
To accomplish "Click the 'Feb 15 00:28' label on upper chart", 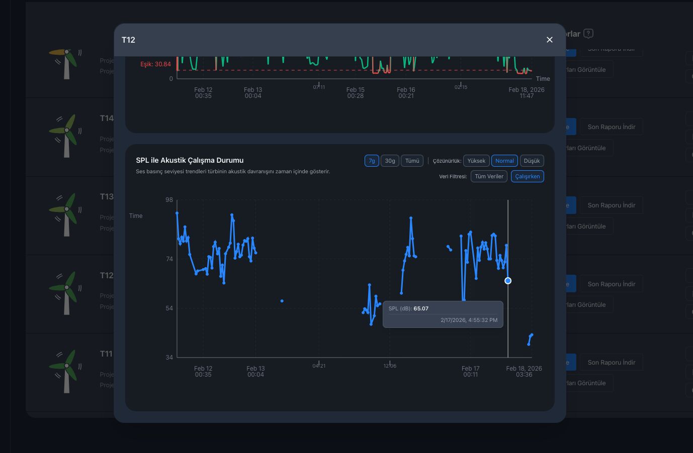I will point(356,92).
